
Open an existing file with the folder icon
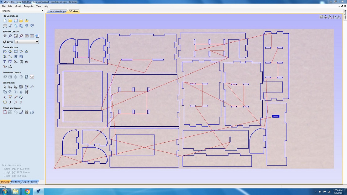[x=10, y=21]
